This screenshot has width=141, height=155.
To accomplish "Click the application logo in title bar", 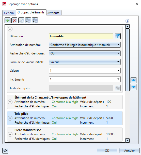I will coord(4,4).
